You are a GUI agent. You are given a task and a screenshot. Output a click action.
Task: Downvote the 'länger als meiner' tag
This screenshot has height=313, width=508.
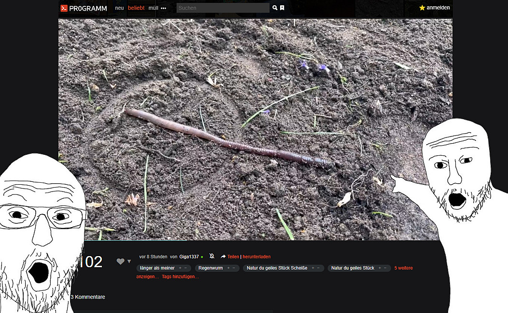coord(186,268)
